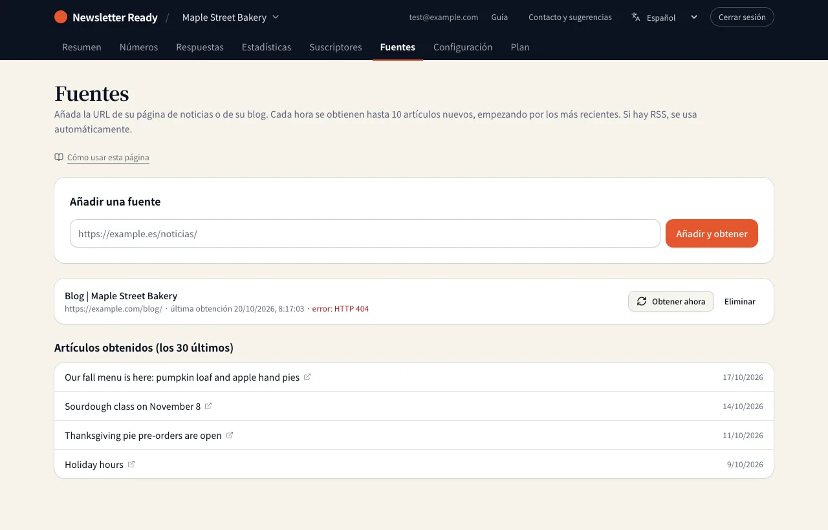This screenshot has width=828, height=530.
Task: Switch to the Suscriptores tab
Action: 336,47
